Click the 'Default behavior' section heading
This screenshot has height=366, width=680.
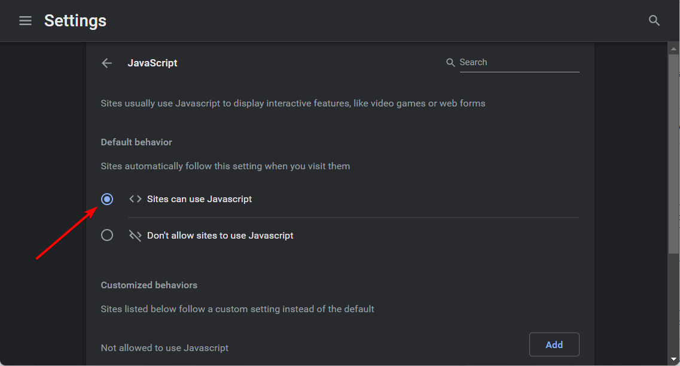coord(136,142)
